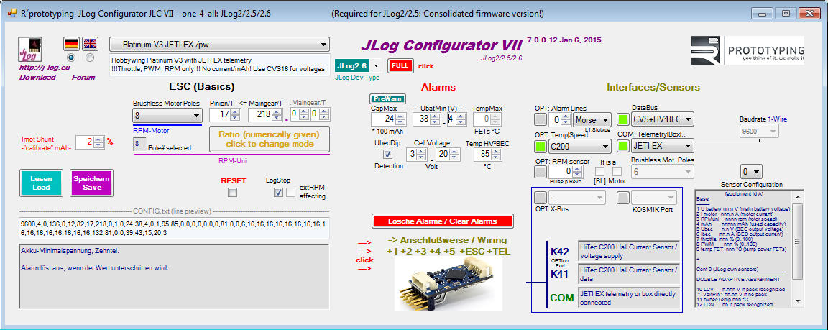
Task: Toggle the extRPM affecting checkbox
Action: (290, 193)
